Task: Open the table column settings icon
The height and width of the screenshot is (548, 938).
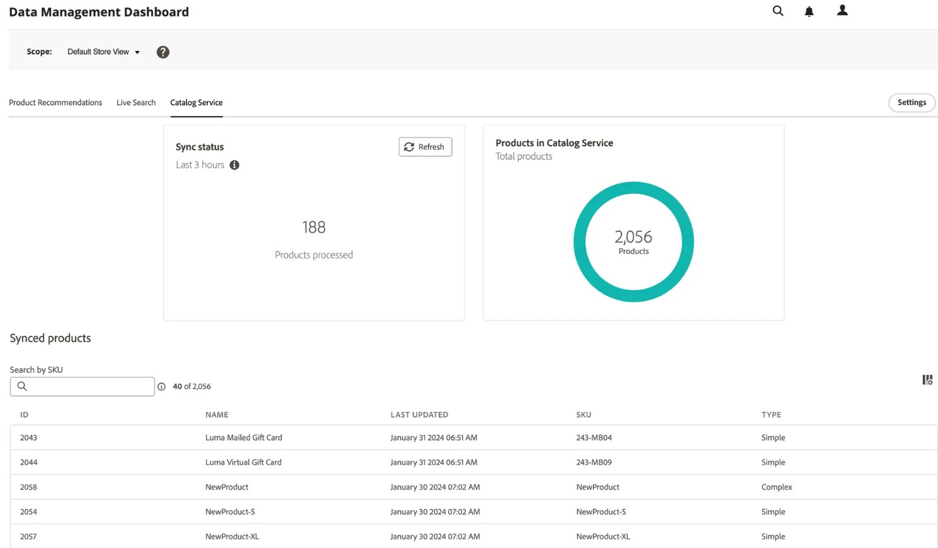Action: tap(927, 380)
